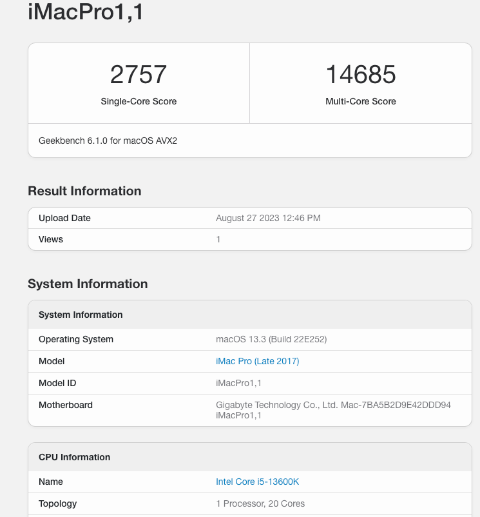
Task: Select macOS 13.3 (Build 22E252) value
Action: 271,339
